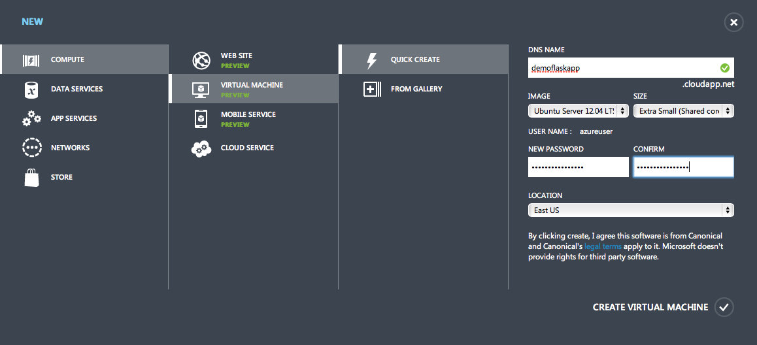The image size is (757, 345).
Task: Click the azureuser user name text
Action: click(x=596, y=131)
